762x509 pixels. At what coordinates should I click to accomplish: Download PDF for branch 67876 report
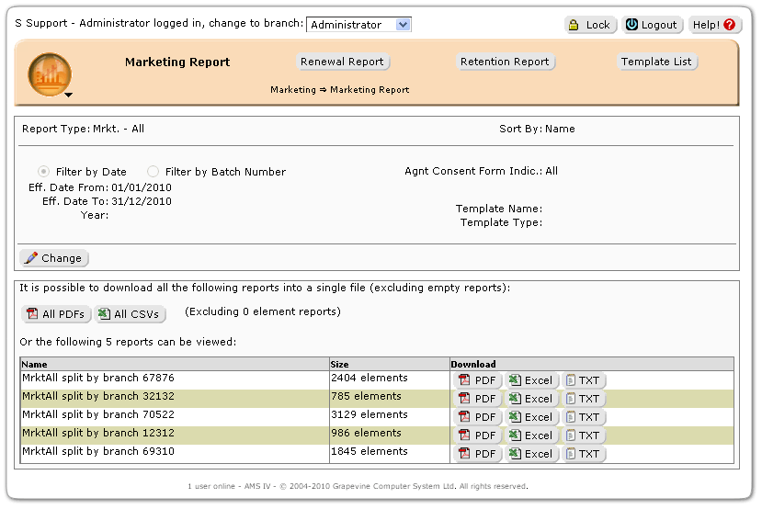click(x=476, y=380)
